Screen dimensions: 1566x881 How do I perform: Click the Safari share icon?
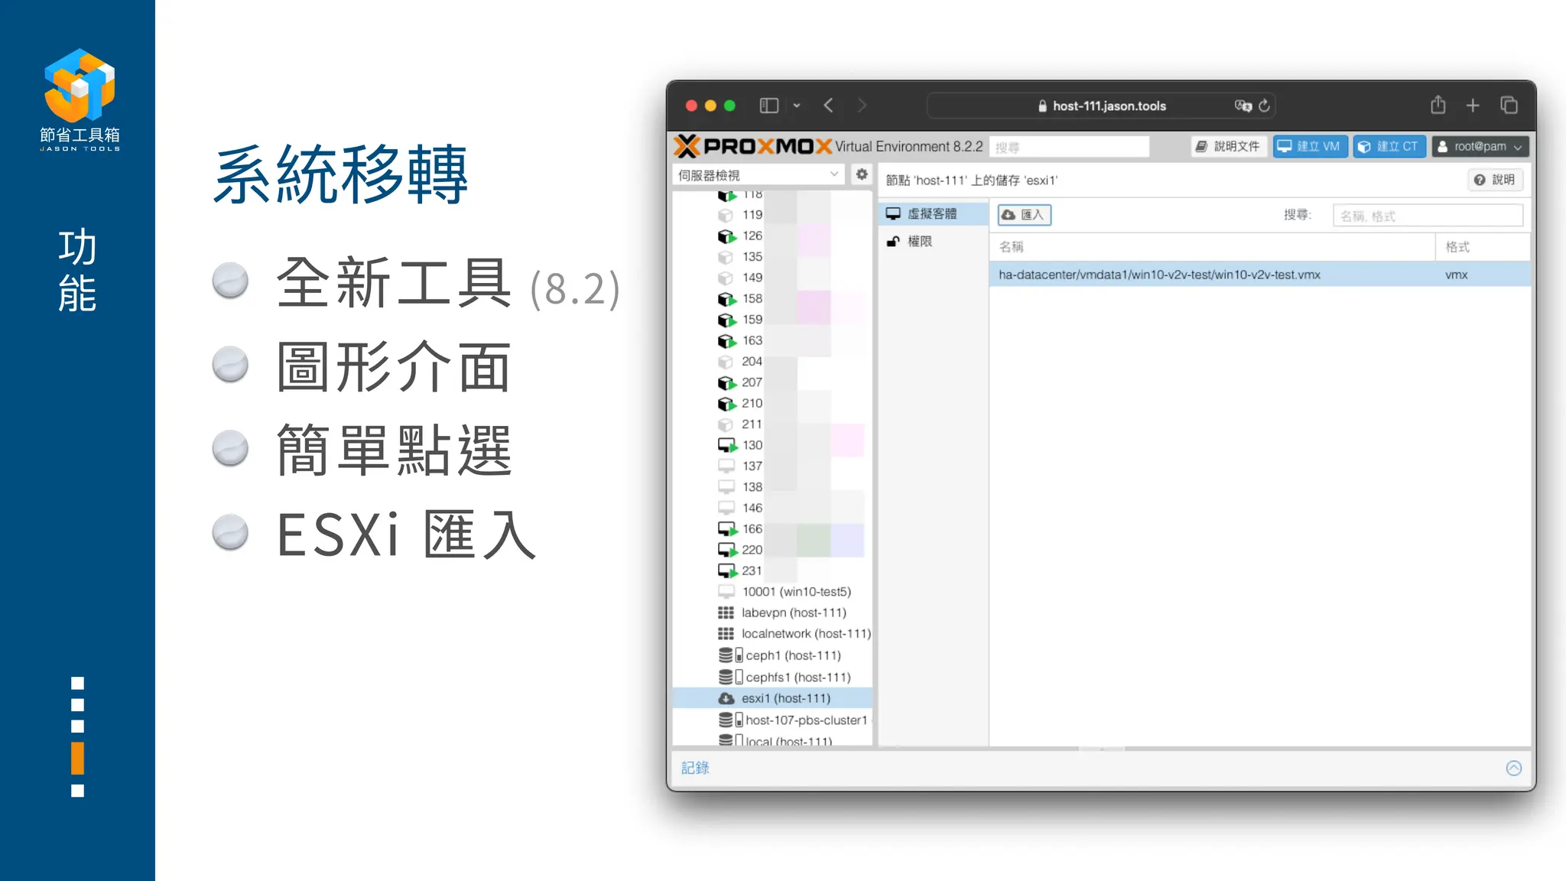click(x=1438, y=105)
